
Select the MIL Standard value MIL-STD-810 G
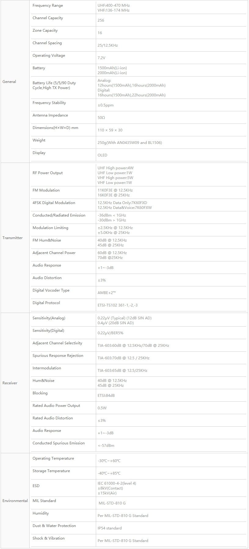[112, 503]
